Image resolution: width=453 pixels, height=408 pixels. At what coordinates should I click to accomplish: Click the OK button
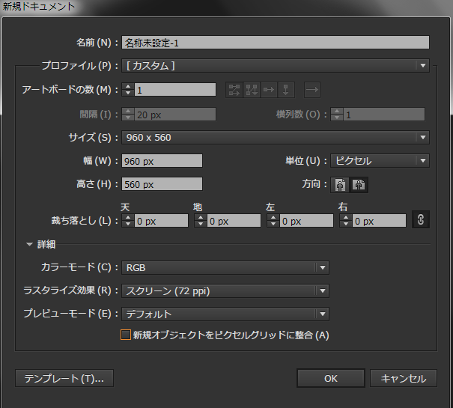point(331,378)
